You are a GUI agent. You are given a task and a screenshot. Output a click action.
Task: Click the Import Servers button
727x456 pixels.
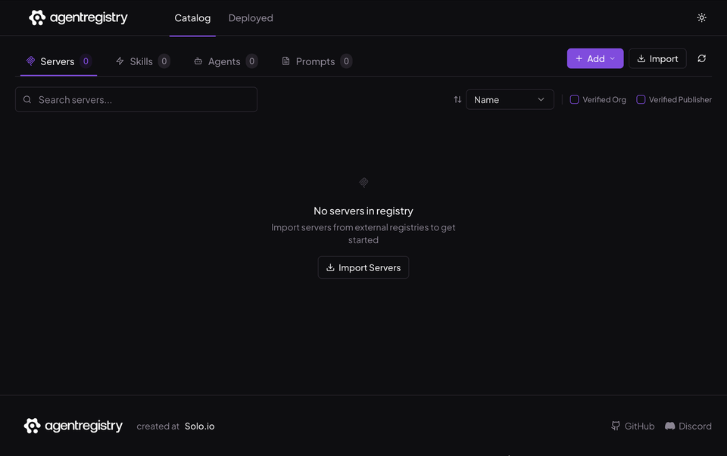(363, 267)
